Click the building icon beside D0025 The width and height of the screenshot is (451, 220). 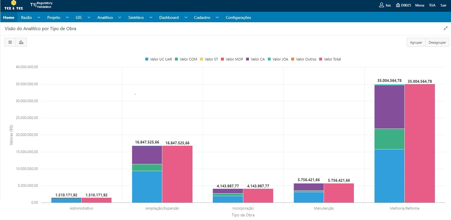pyautogui.click(x=398, y=5)
